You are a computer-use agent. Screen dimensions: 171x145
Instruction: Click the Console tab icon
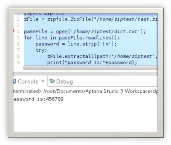click(15, 81)
